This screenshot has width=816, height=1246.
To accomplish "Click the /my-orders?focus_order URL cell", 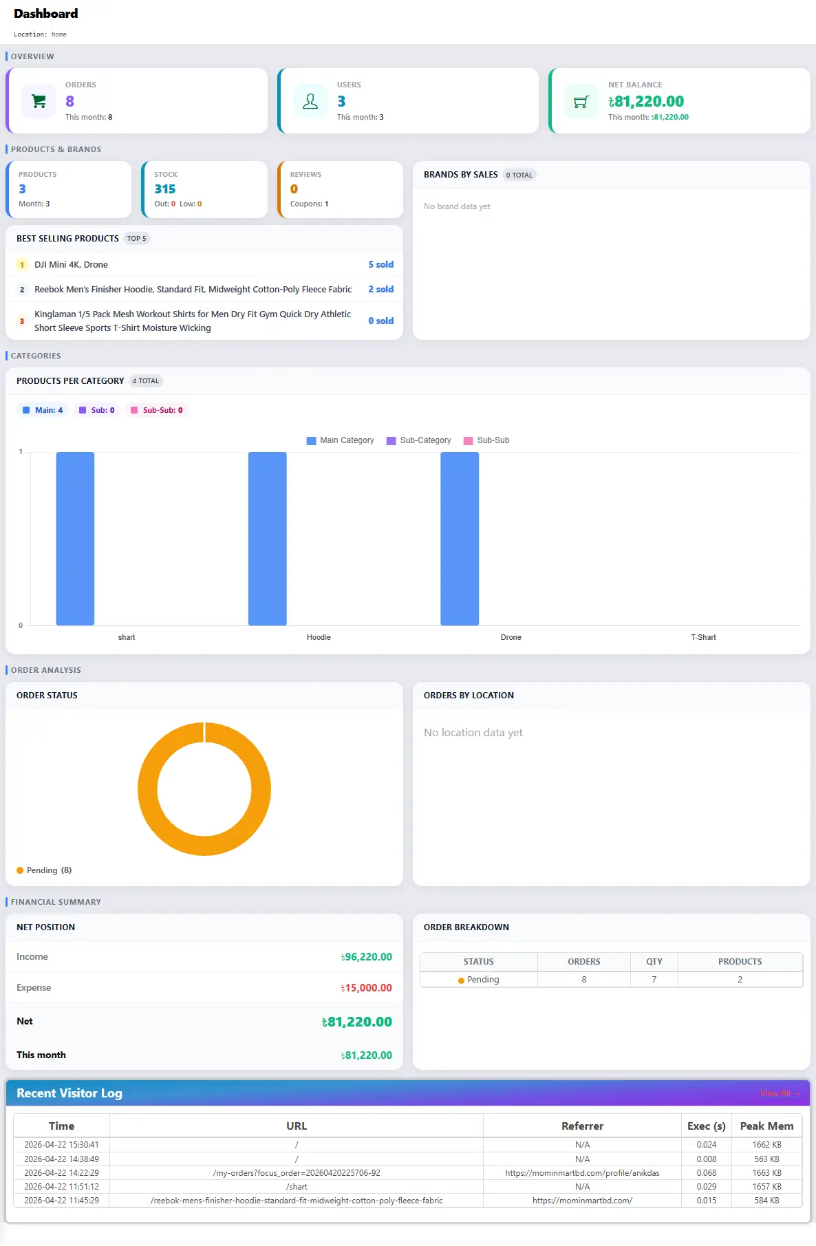I will click(297, 1173).
